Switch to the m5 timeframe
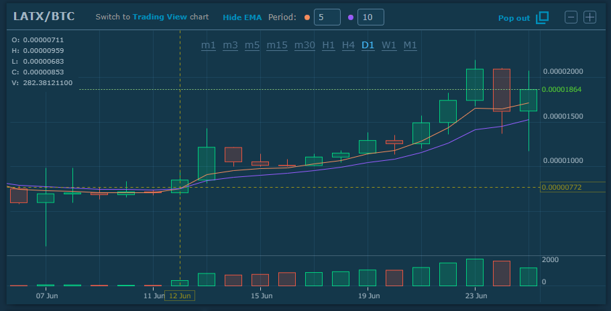 (252, 45)
